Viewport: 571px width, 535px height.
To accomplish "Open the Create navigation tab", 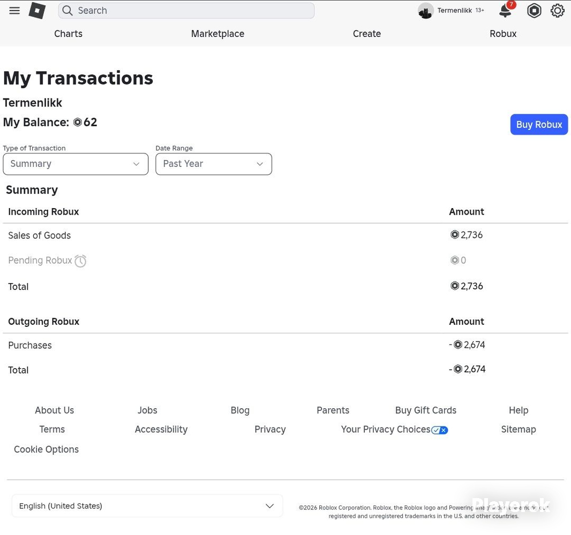I will click(367, 34).
